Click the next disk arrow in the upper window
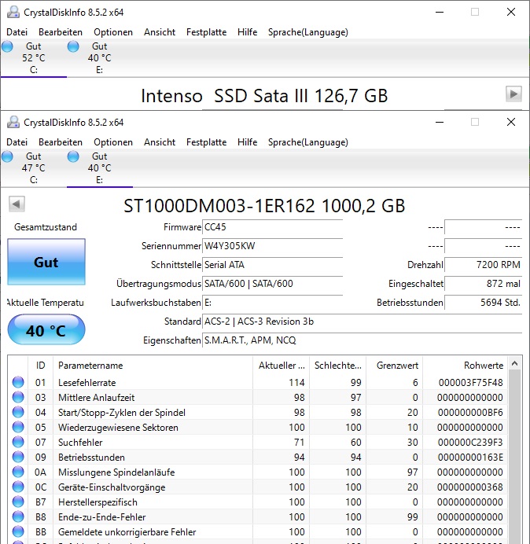This screenshot has width=530, height=544. click(513, 94)
